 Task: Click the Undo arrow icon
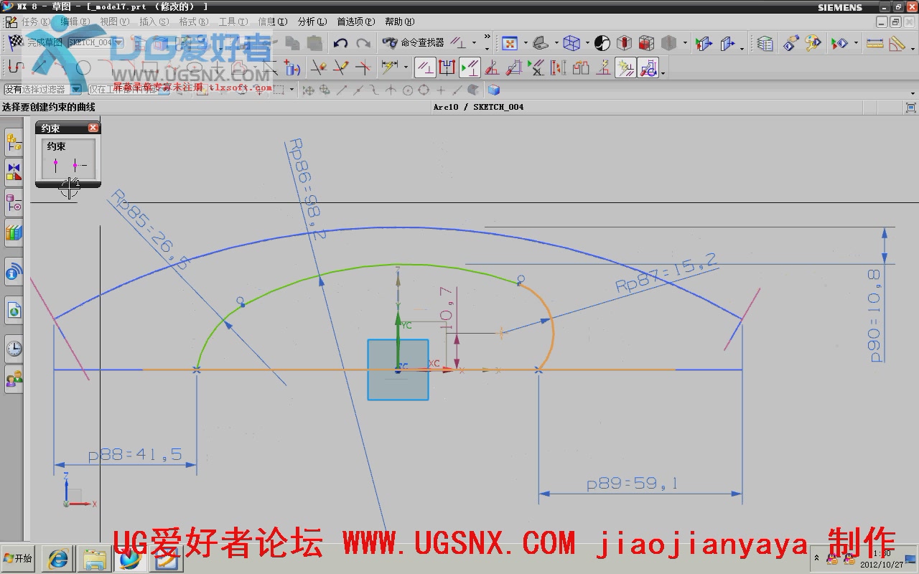pyautogui.click(x=340, y=43)
